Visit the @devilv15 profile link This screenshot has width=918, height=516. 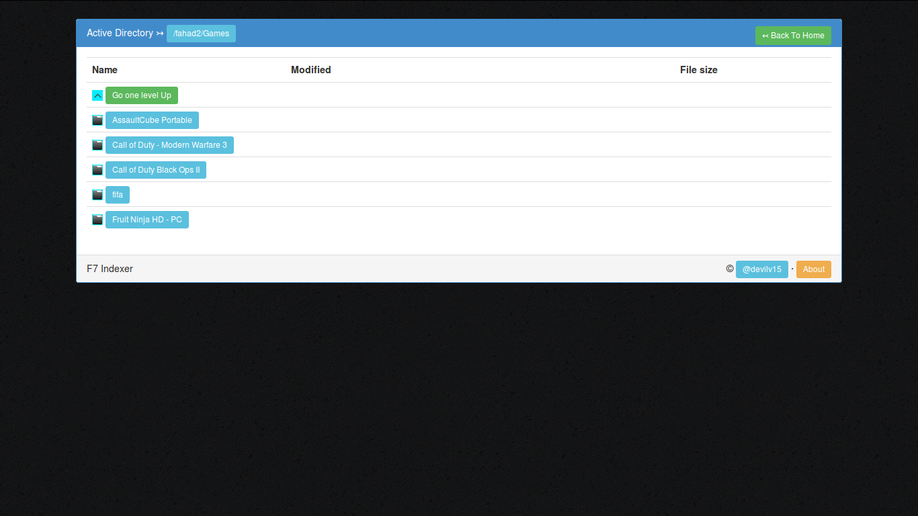pyautogui.click(x=762, y=269)
